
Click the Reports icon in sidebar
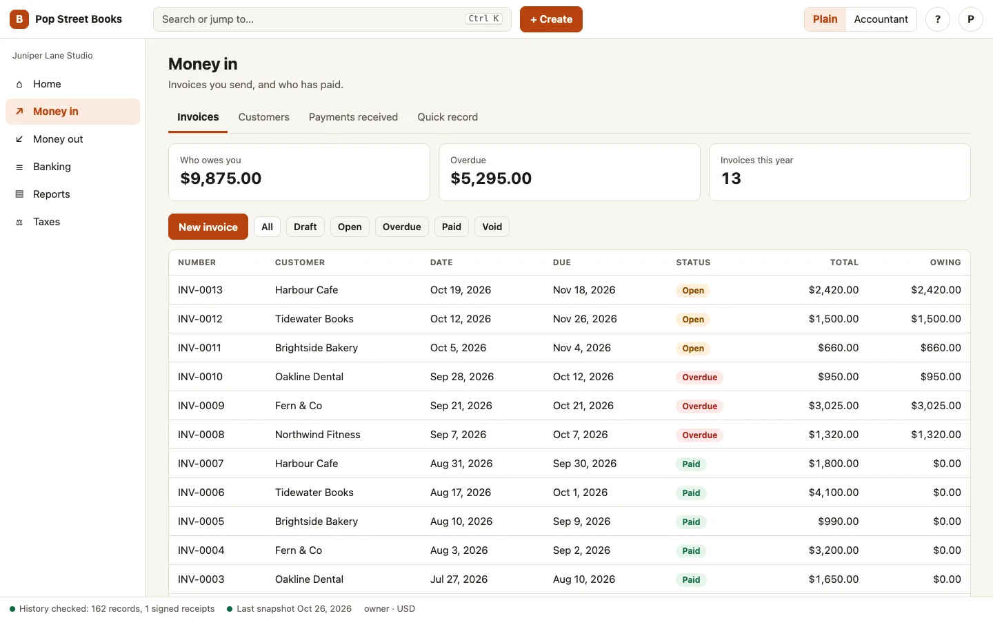(19, 194)
